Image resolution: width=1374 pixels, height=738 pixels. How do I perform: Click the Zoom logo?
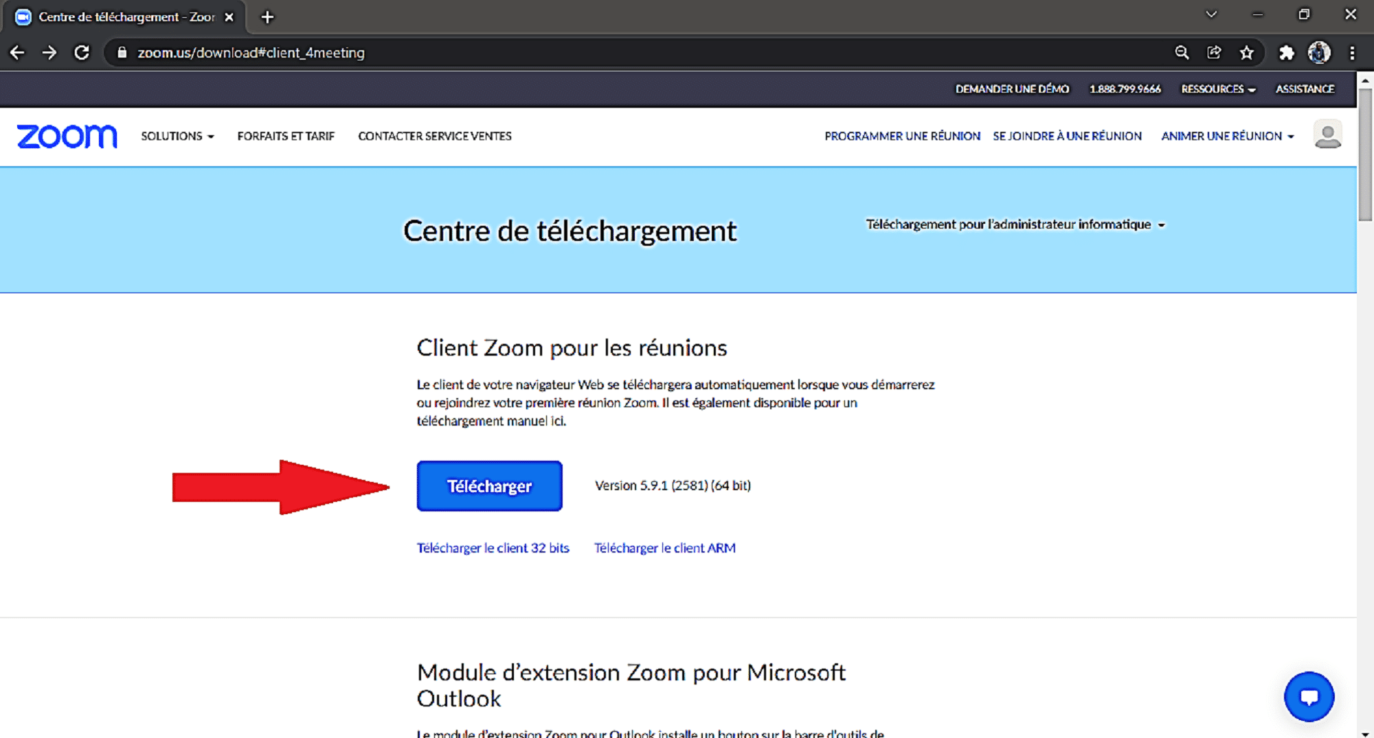click(x=67, y=136)
